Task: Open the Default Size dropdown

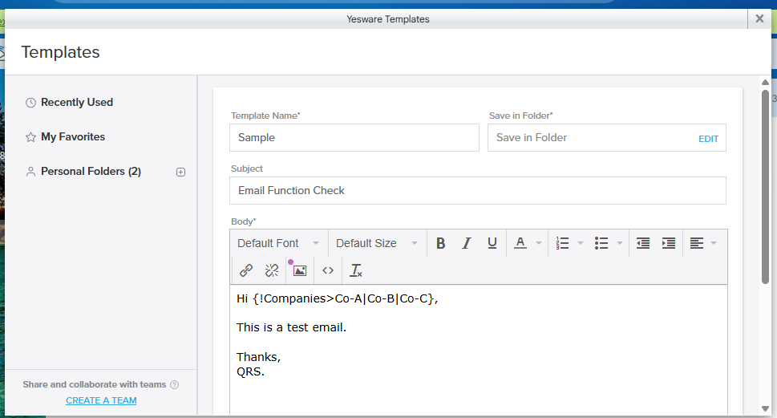Action: 377,243
